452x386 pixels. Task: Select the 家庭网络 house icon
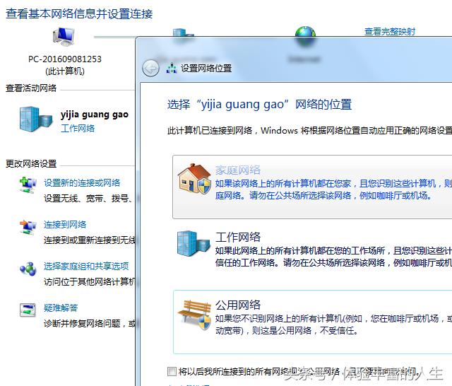(x=194, y=179)
